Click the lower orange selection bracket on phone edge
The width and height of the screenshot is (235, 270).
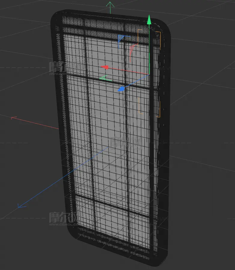[159, 109]
